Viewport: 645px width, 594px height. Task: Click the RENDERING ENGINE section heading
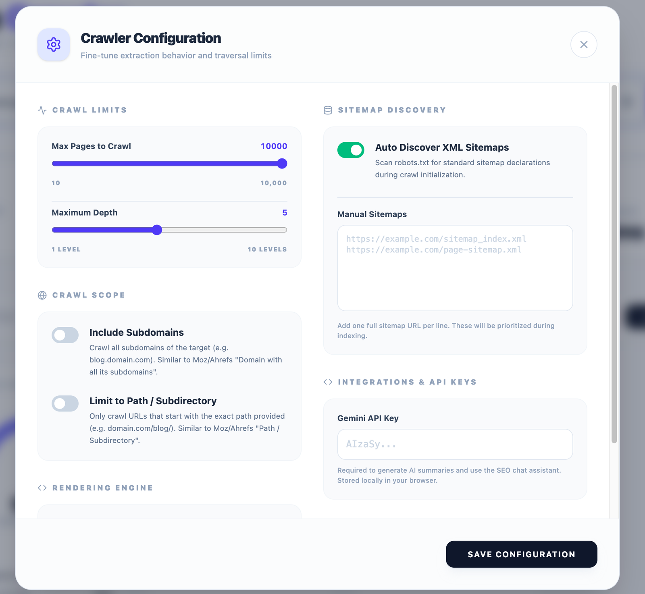click(x=103, y=488)
